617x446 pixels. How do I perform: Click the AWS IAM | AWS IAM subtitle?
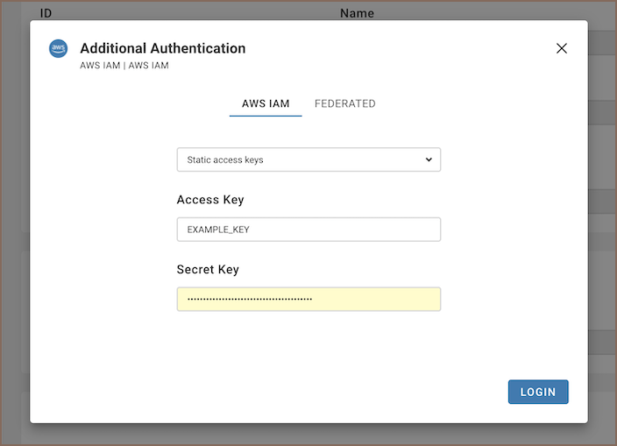coord(124,65)
